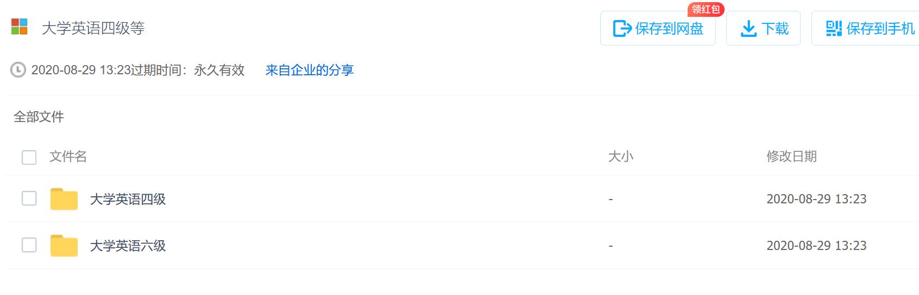
Task: Check the box for 大学英语六级
Action: coord(29,245)
